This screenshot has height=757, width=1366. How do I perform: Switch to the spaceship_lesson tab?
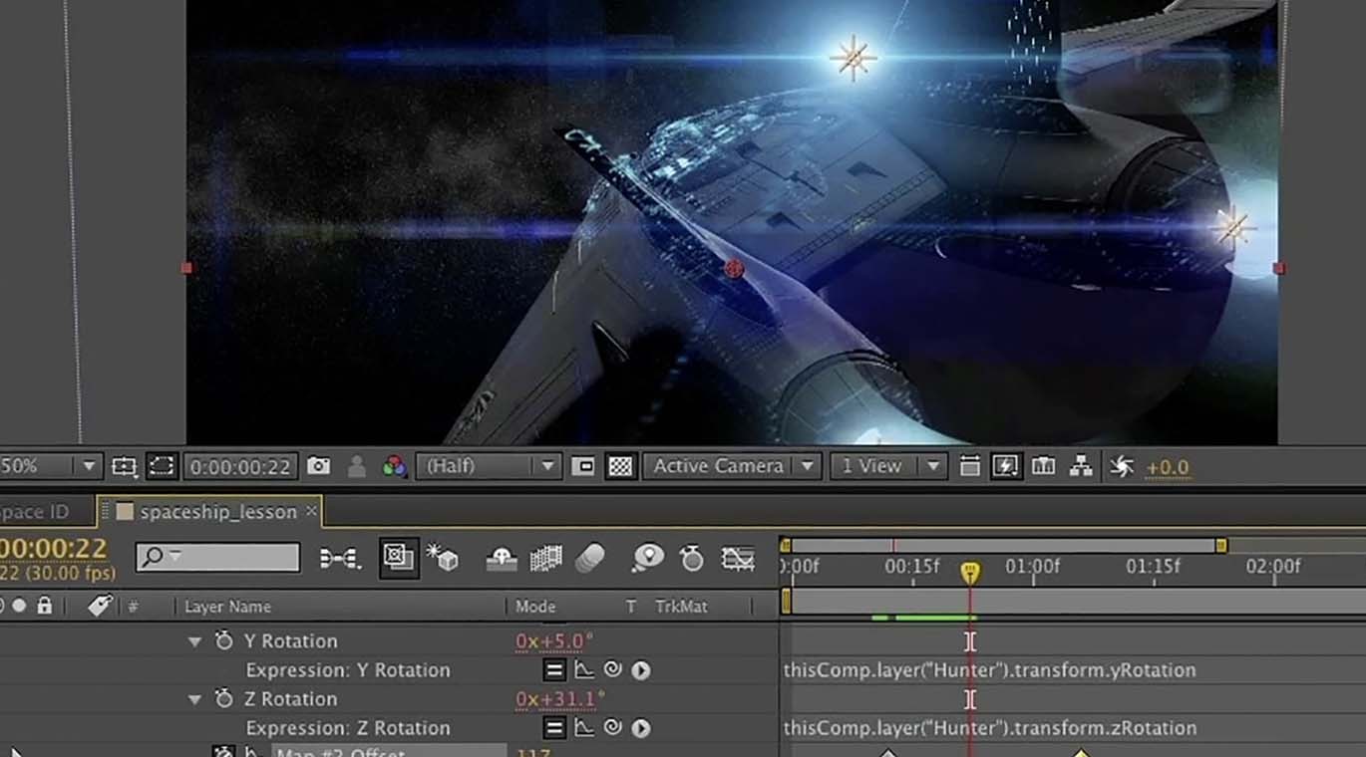[218, 511]
